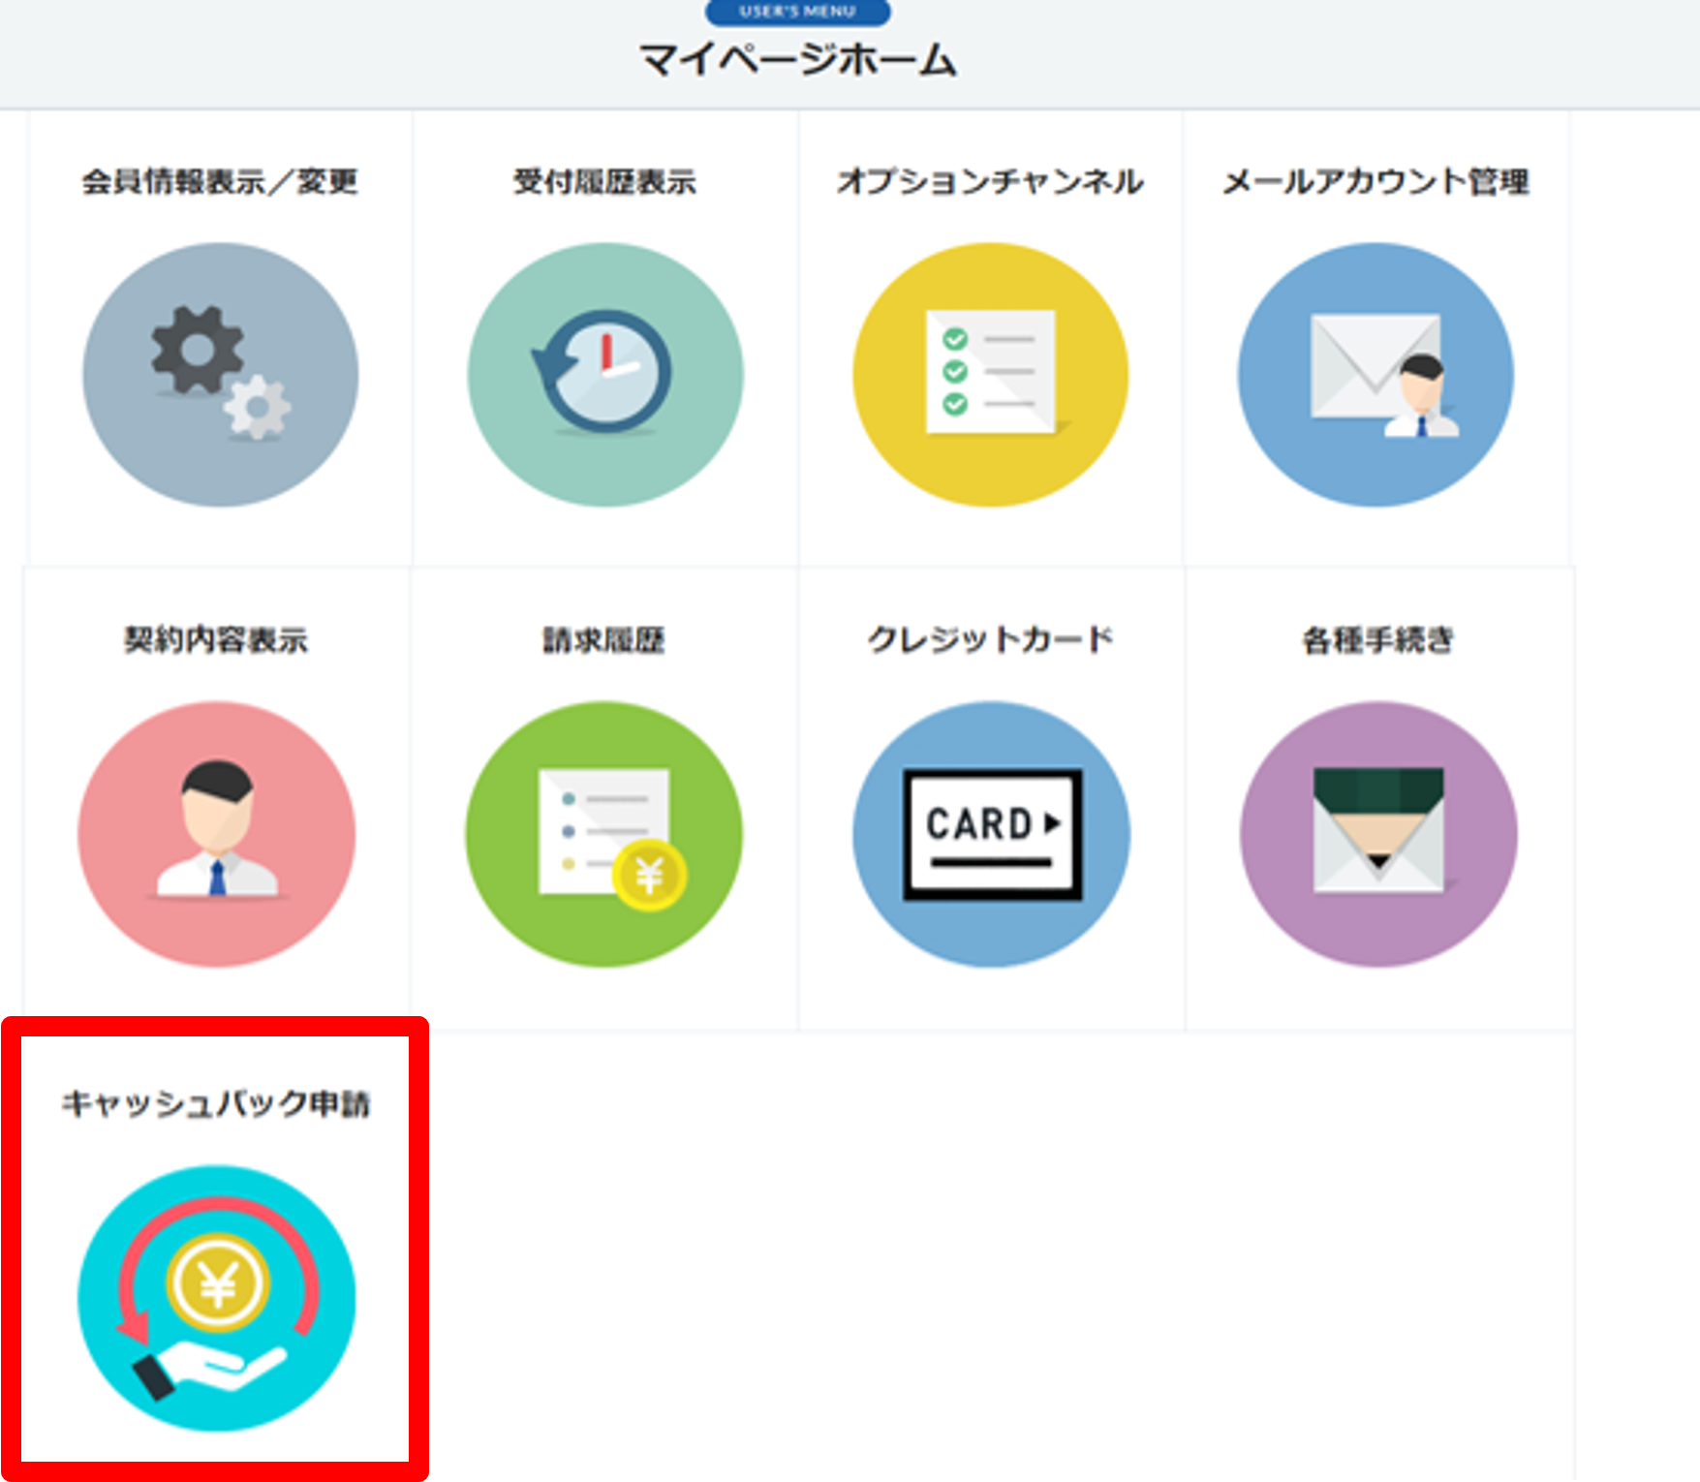Open the 請求履歴 label link
The image size is (1700, 1482).
click(603, 639)
